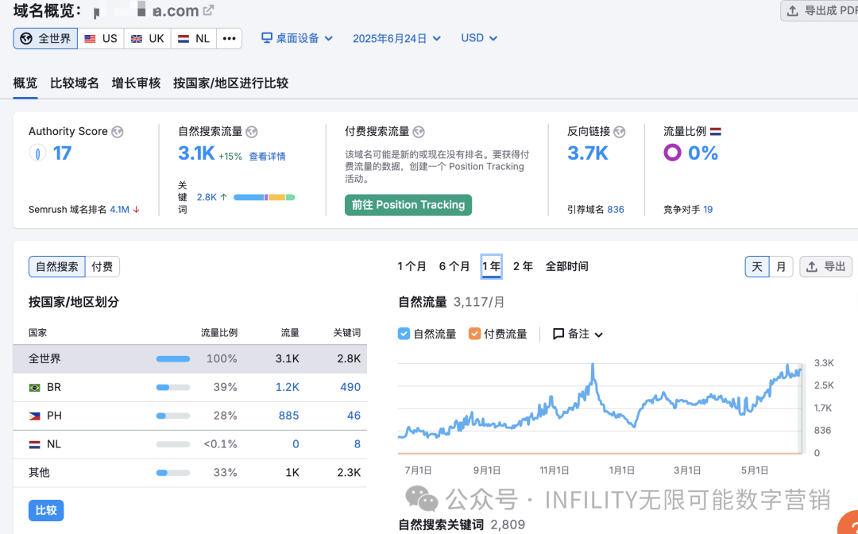Click the globe icon next to Authority Score
The height and width of the screenshot is (534, 858).
(x=117, y=132)
